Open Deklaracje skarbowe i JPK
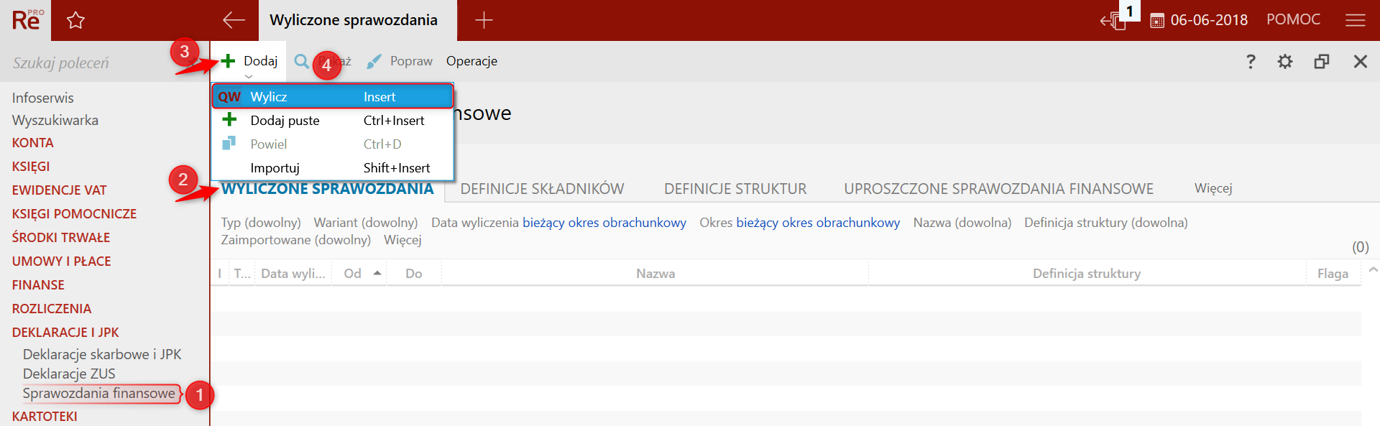The height and width of the screenshot is (426, 1380). [102, 354]
